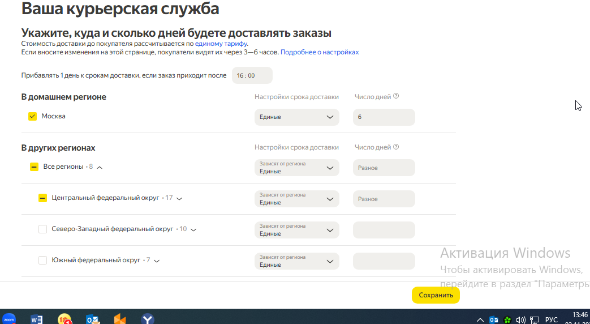Image resolution: width=590 pixels, height=324 pixels.
Task: Click the Сохранить button
Action: [x=436, y=295]
